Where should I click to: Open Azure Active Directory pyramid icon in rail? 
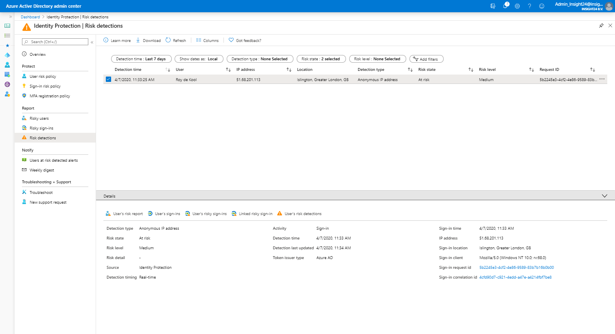(x=7, y=55)
